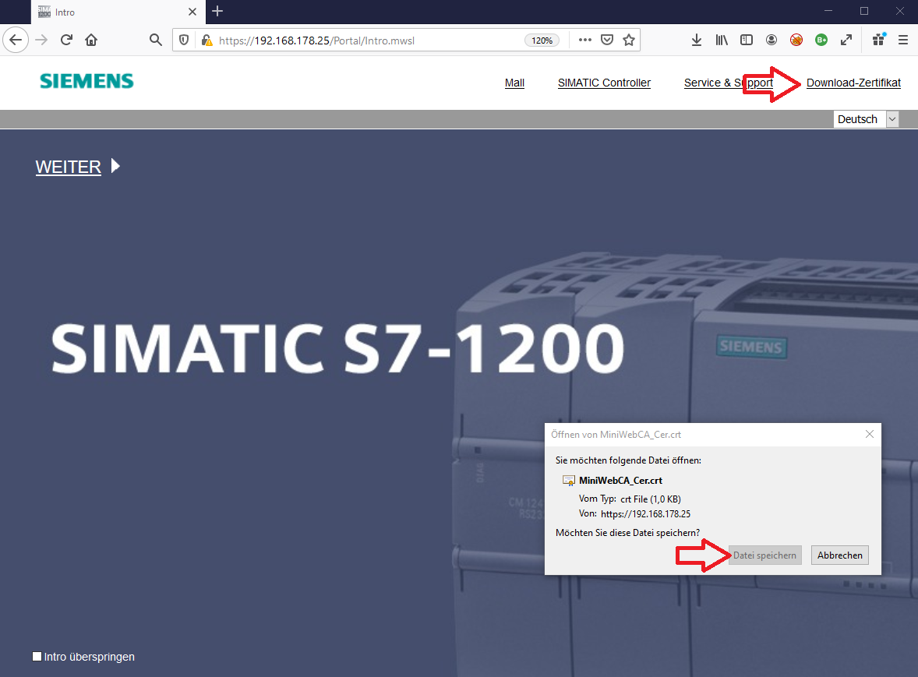Click the diagonal arrows fullscreen icon
This screenshot has width=918, height=677.
click(846, 40)
